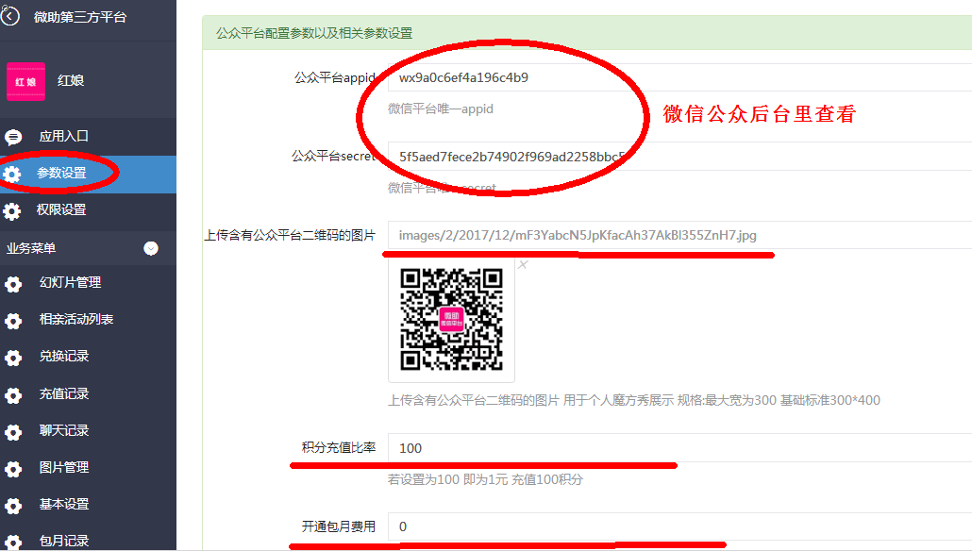Click the gear icon beside 参数设置
Viewport: 972px width, 551px height.
tap(11, 175)
